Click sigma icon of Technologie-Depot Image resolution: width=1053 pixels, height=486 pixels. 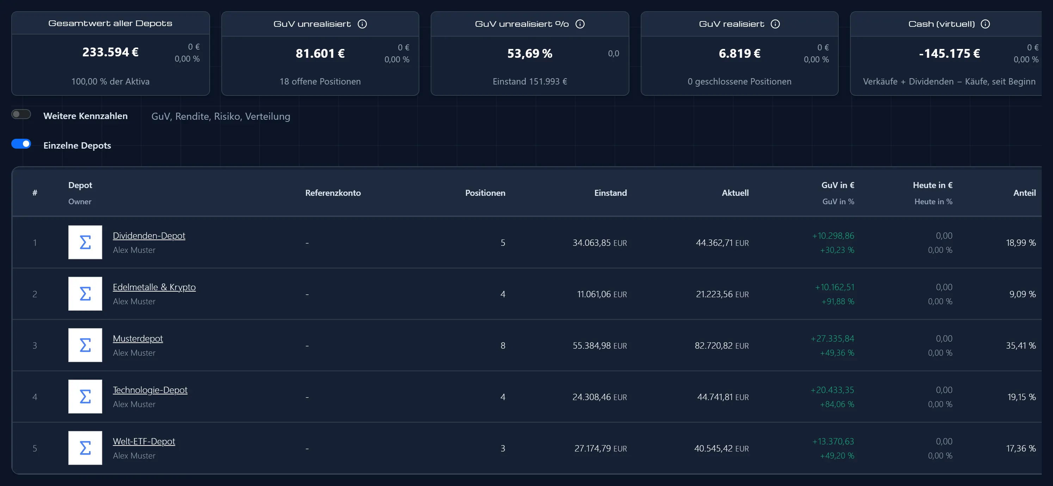tap(85, 397)
